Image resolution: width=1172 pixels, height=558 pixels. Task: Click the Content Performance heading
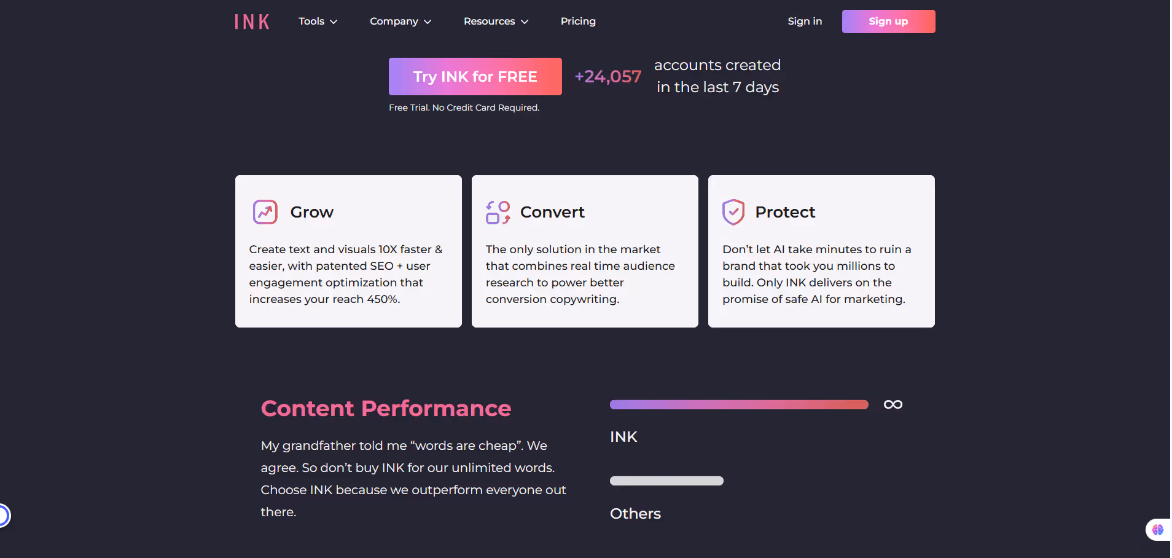pyautogui.click(x=386, y=409)
